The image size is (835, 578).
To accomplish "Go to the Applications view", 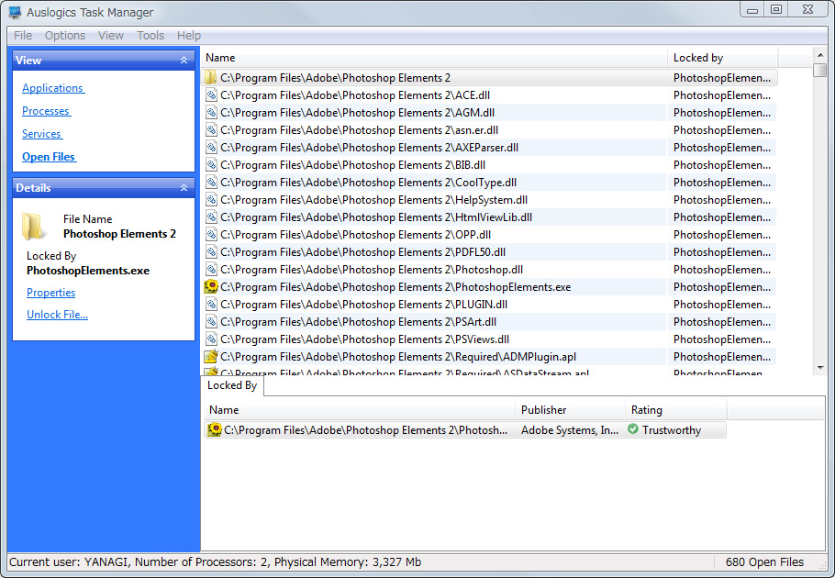I will tap(53, 88).
